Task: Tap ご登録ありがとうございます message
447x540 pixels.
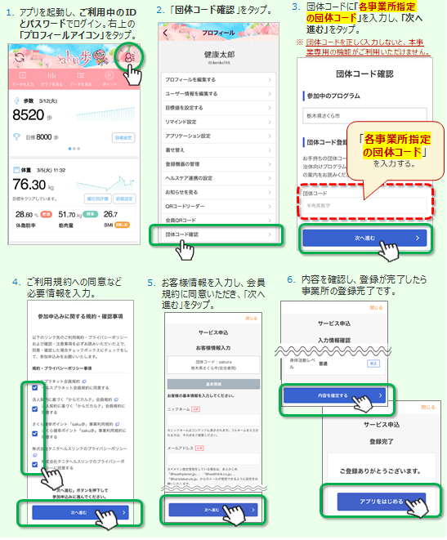Action: tap(381, 471)
